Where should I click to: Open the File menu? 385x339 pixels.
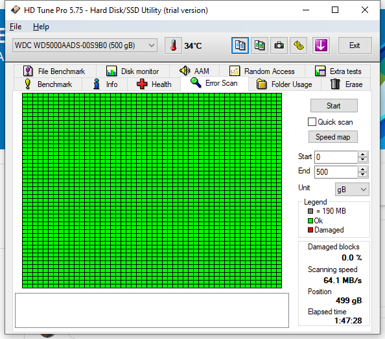pyautogui.click(x=16, y=27)
